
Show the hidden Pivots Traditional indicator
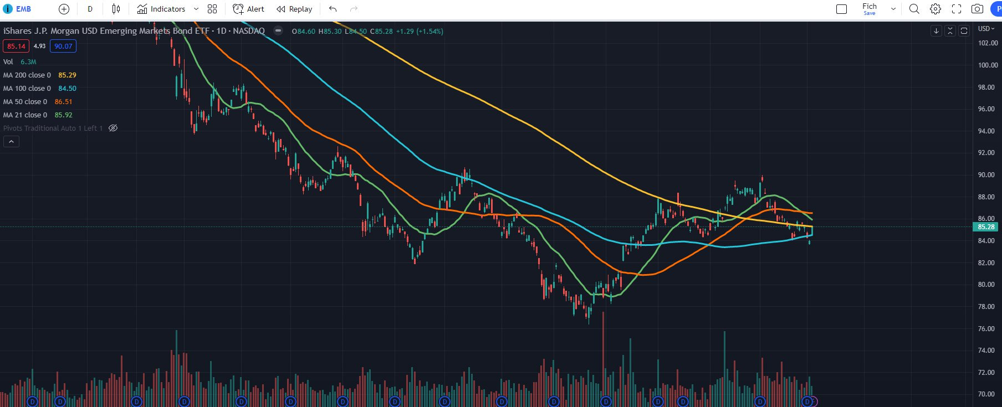(x=113, y=128)
